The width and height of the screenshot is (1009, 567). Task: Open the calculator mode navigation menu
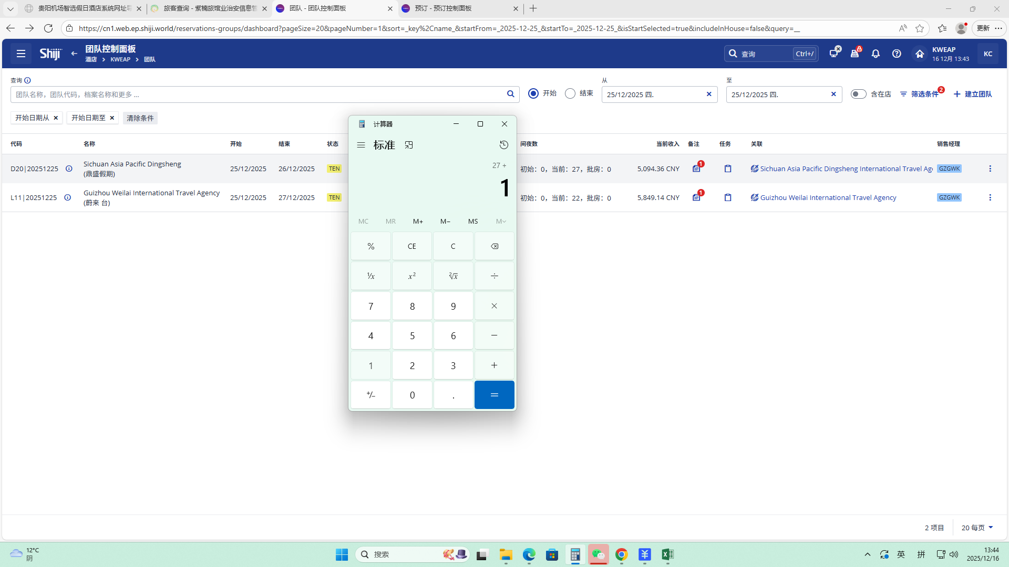pos(361,145)
